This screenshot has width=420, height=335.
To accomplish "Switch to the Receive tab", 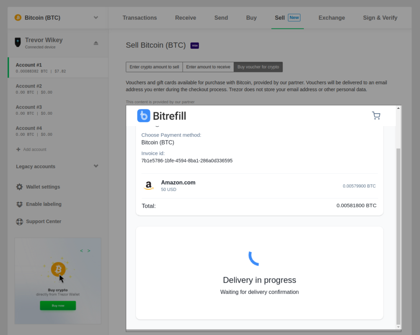I will (186, 18).
